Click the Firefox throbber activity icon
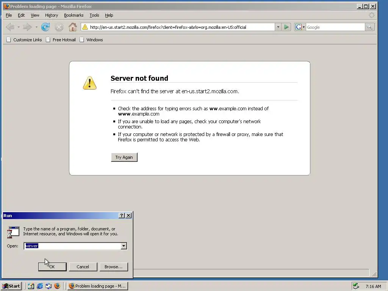This screenshot has height=291, width=388. pyautogui.click(x=371, y=15)
